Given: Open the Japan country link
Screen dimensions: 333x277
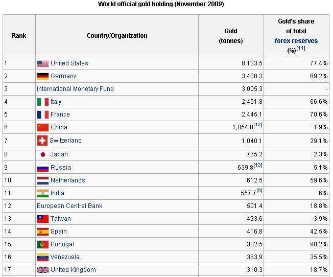Looking at the screenshot, I should [x=59, y=154].
